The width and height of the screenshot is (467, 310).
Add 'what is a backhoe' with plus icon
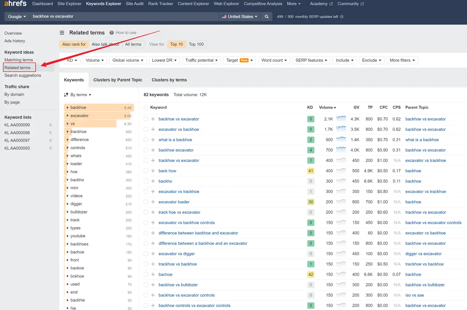(x=153, y=140)
